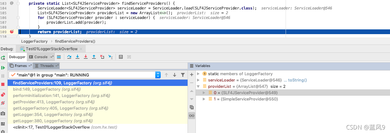
Task: Click 'return providerList;' code line
Action: [x=59, y=32]
